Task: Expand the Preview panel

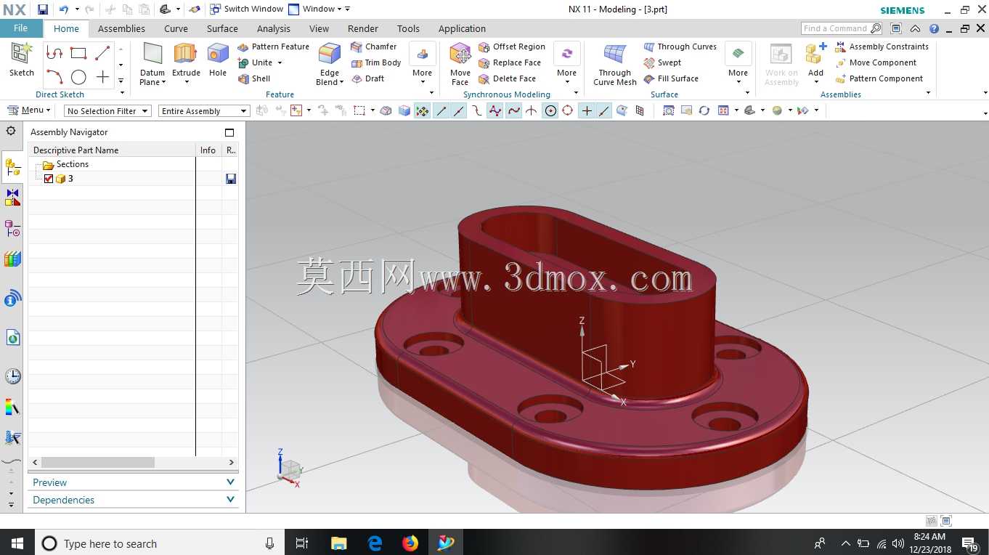Action: (x=134, y=482)
